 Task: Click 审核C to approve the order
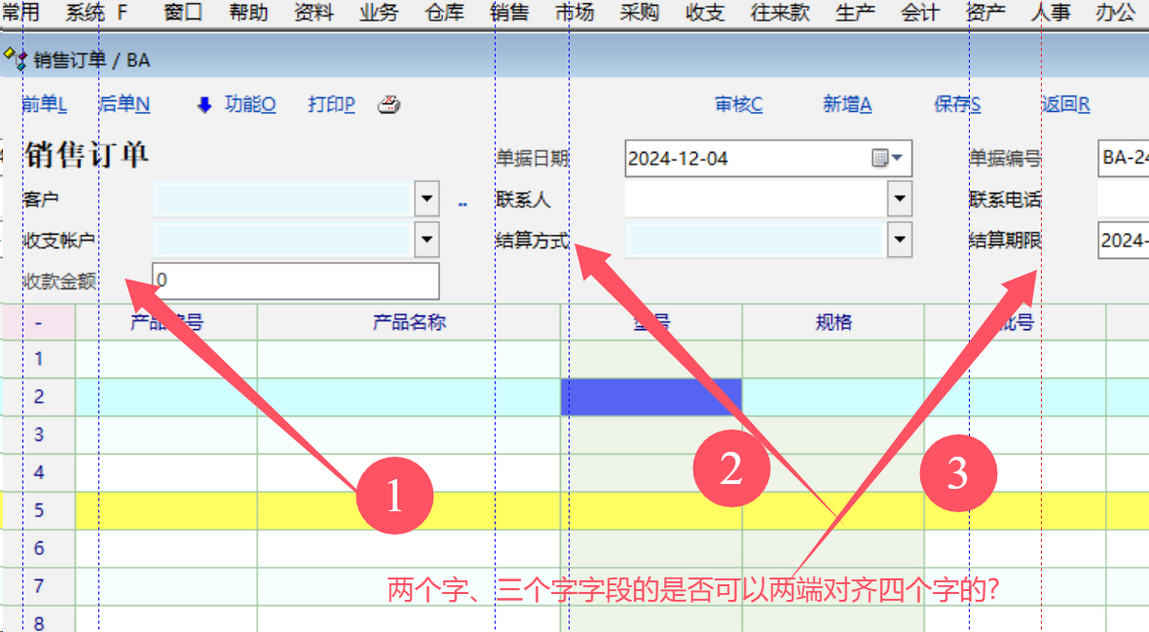coord(739,105)
